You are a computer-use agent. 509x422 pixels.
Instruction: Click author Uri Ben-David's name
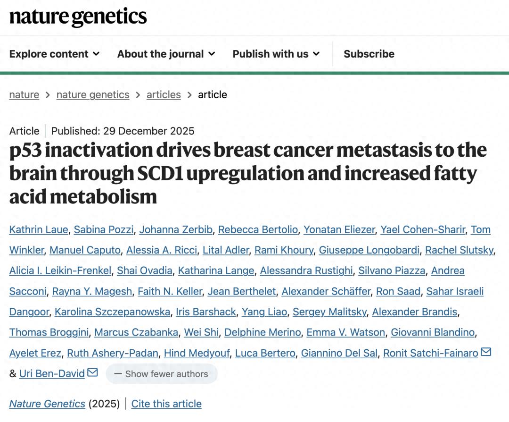pos(52,373)
